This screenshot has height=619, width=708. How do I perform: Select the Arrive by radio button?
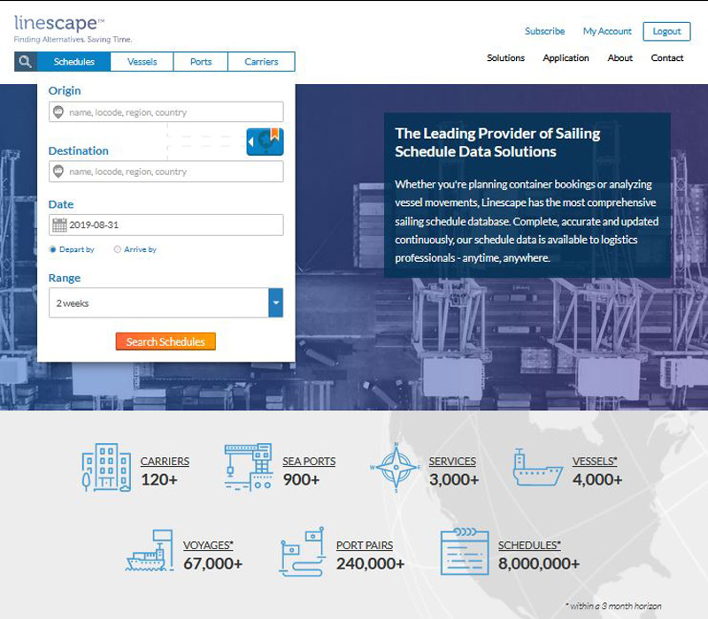[118, 249]
